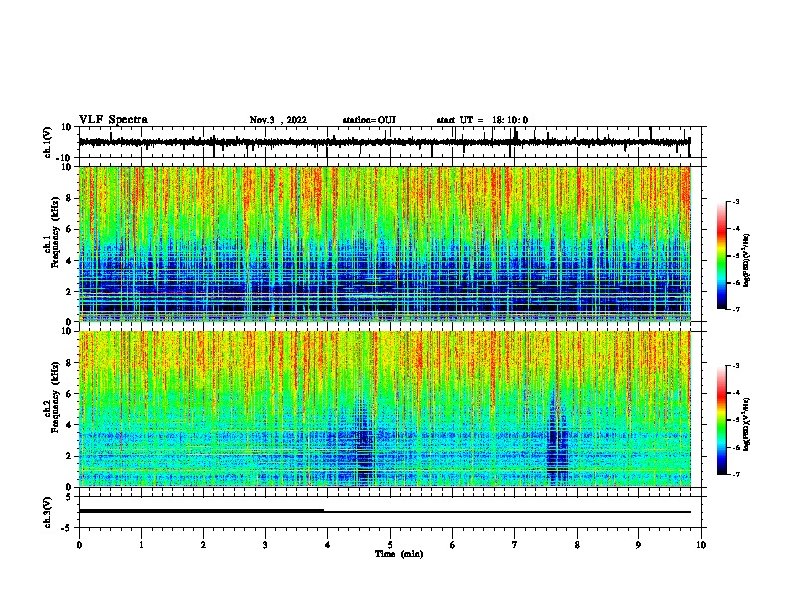The image size is (790, 611).
Task: Click the "ch.3(V)" axis label
Action: coord(48,512)
